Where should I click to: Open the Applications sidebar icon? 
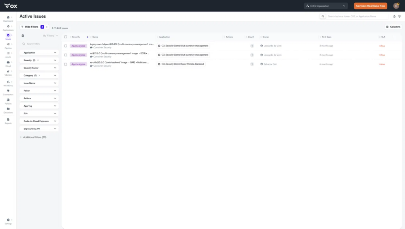(x=8, y=26)
